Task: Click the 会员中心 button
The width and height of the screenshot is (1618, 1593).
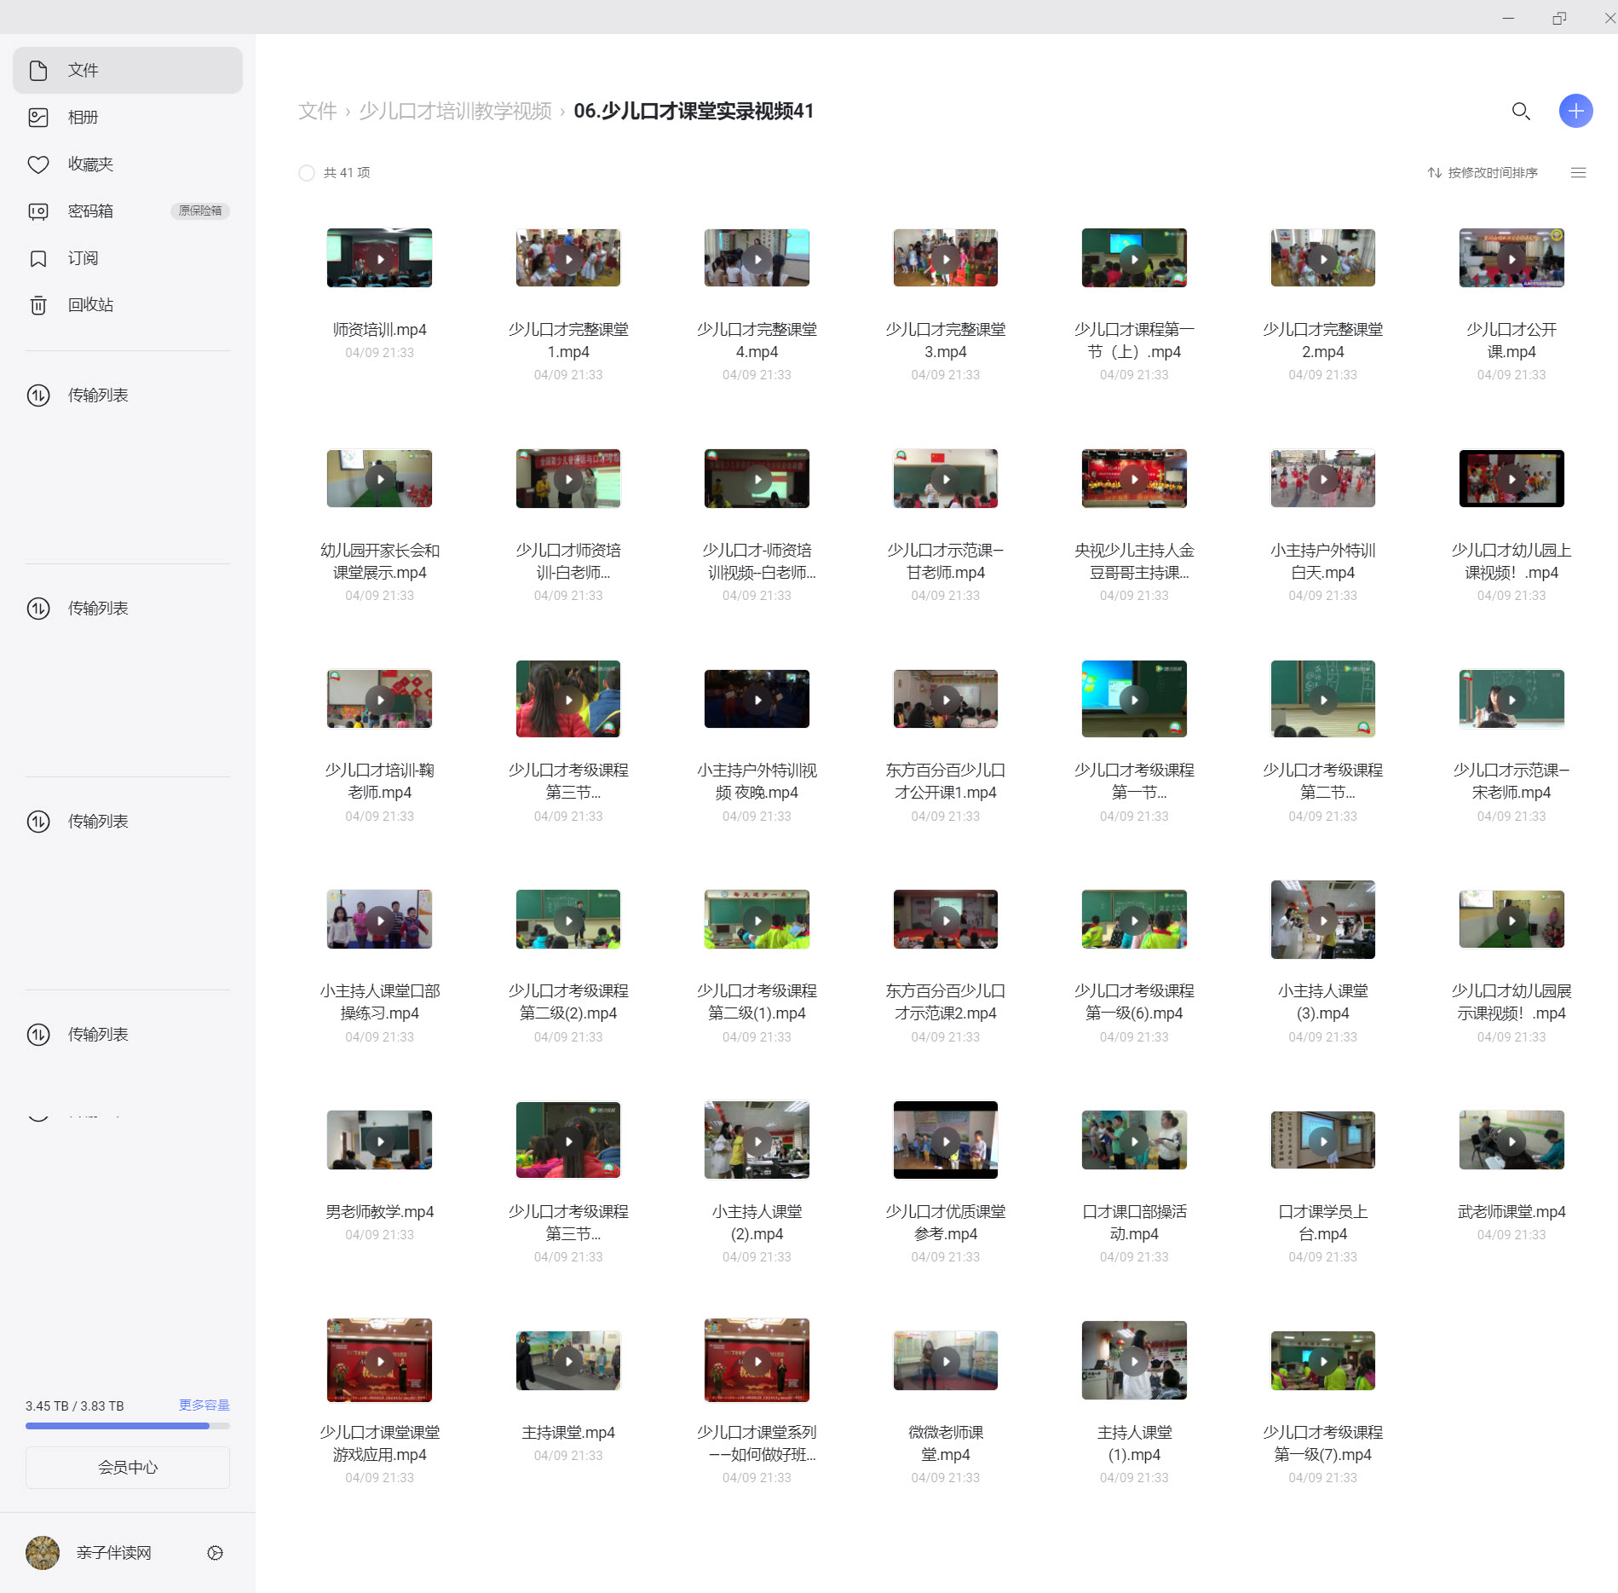Action: tap(128, 1467)
